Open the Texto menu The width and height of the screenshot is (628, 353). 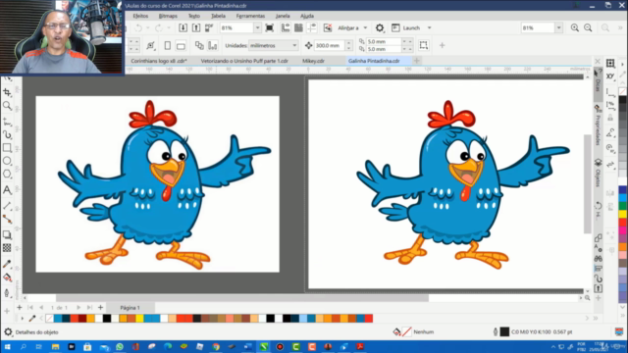(x=194, y=16)
